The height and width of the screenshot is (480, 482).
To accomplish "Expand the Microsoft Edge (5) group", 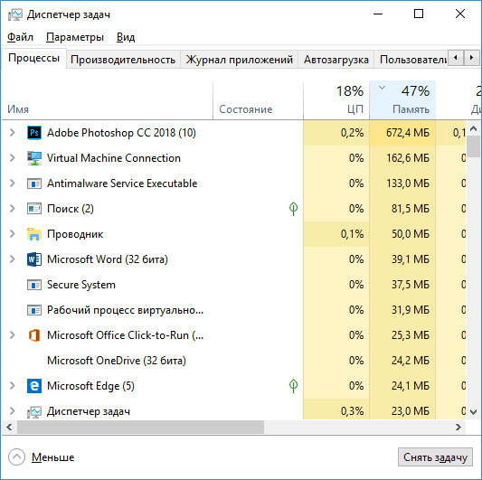I will click(x=13, y=386).
